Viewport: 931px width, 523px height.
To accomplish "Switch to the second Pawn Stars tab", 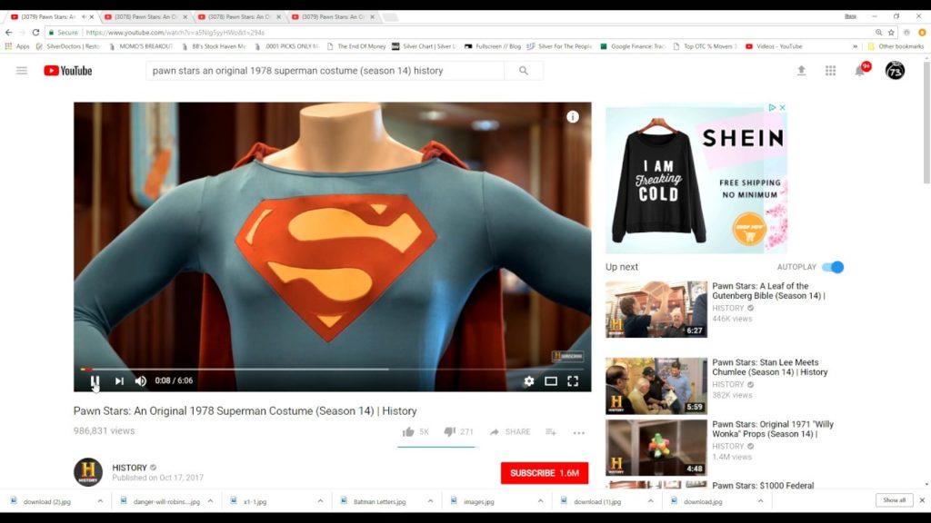I will [x=145, y=16].
